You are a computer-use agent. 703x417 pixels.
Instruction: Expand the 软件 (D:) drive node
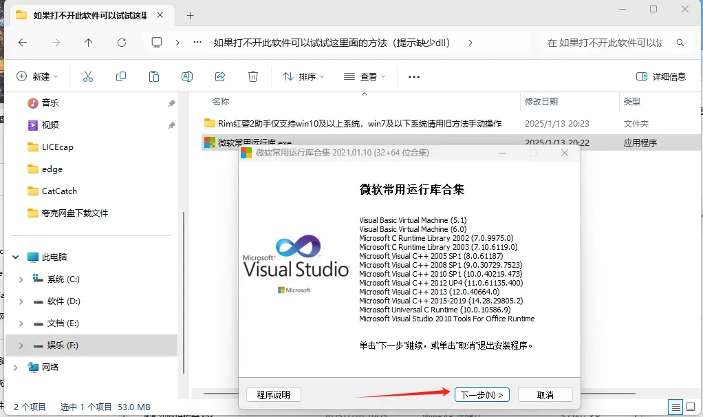click(21, 301)
